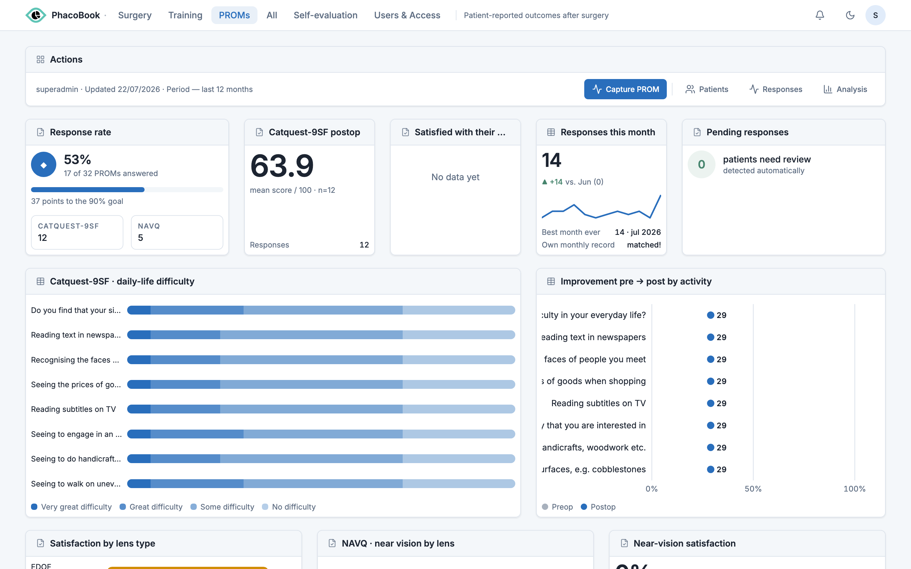Open the user avatar S menu

tap(875, 15)
